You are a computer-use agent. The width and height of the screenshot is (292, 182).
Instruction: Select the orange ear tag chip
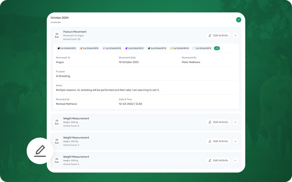point(89,48)
